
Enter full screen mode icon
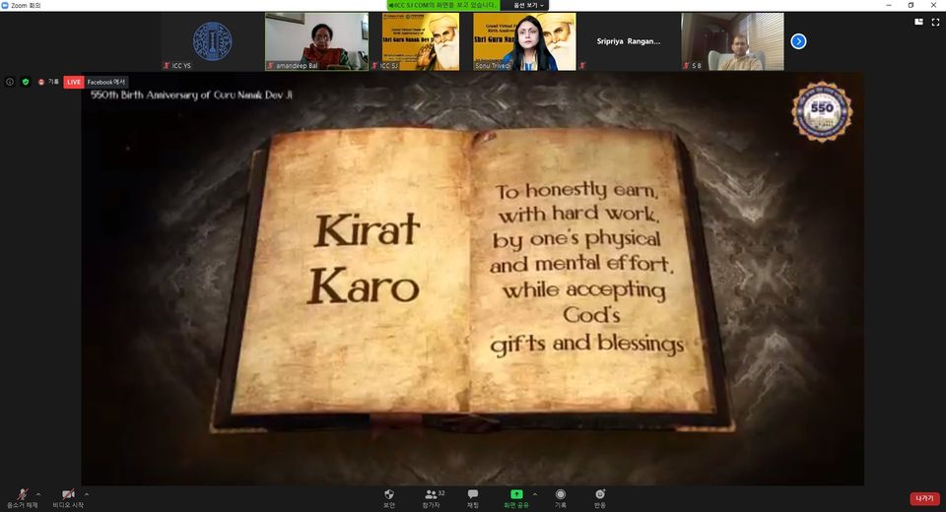tap(935, 22)
